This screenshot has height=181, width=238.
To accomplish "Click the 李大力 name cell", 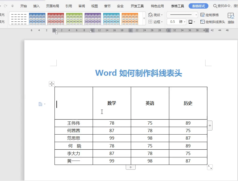I will [x=74, y=153].
